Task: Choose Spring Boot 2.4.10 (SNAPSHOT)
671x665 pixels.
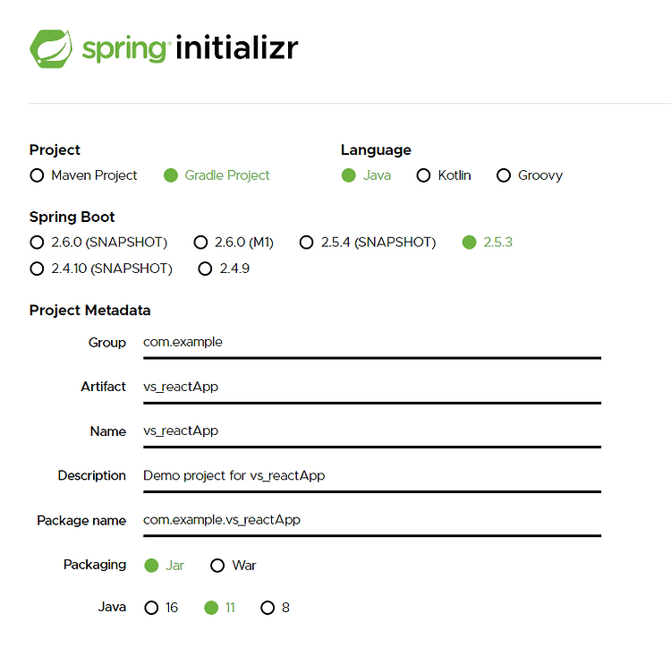Action: point(101,269)
